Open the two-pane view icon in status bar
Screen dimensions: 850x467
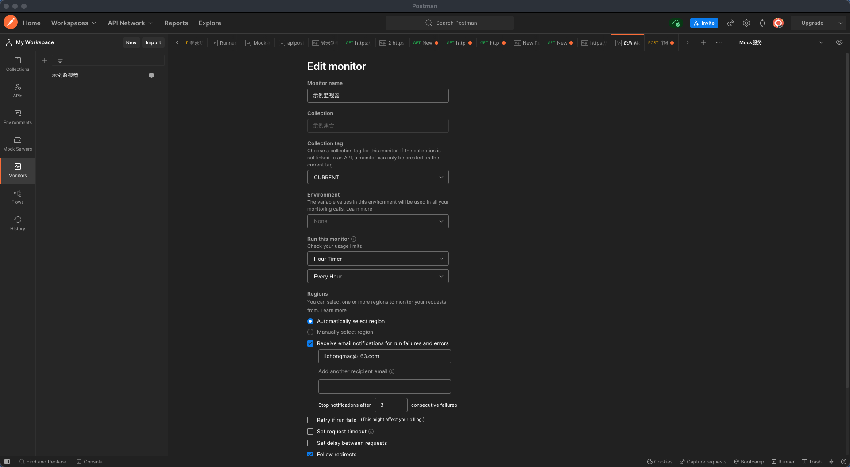pos(831,462)
